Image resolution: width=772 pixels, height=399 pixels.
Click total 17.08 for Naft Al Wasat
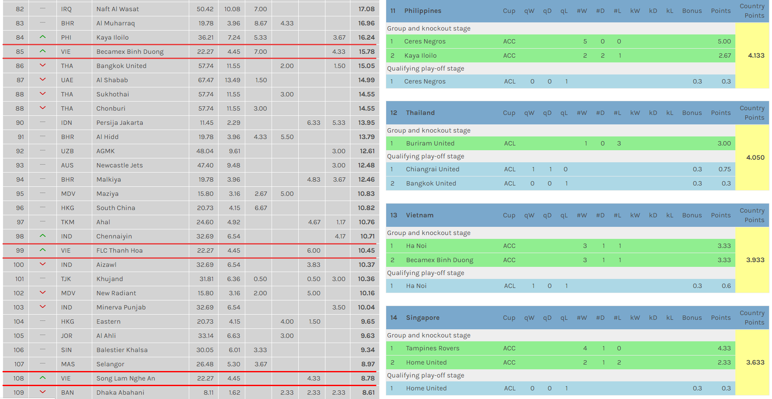click(366, 9)
